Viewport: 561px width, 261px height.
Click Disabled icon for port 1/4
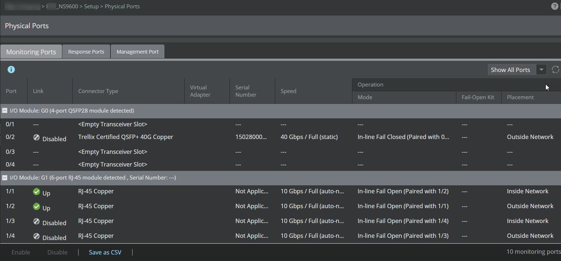tap(36, 236)
